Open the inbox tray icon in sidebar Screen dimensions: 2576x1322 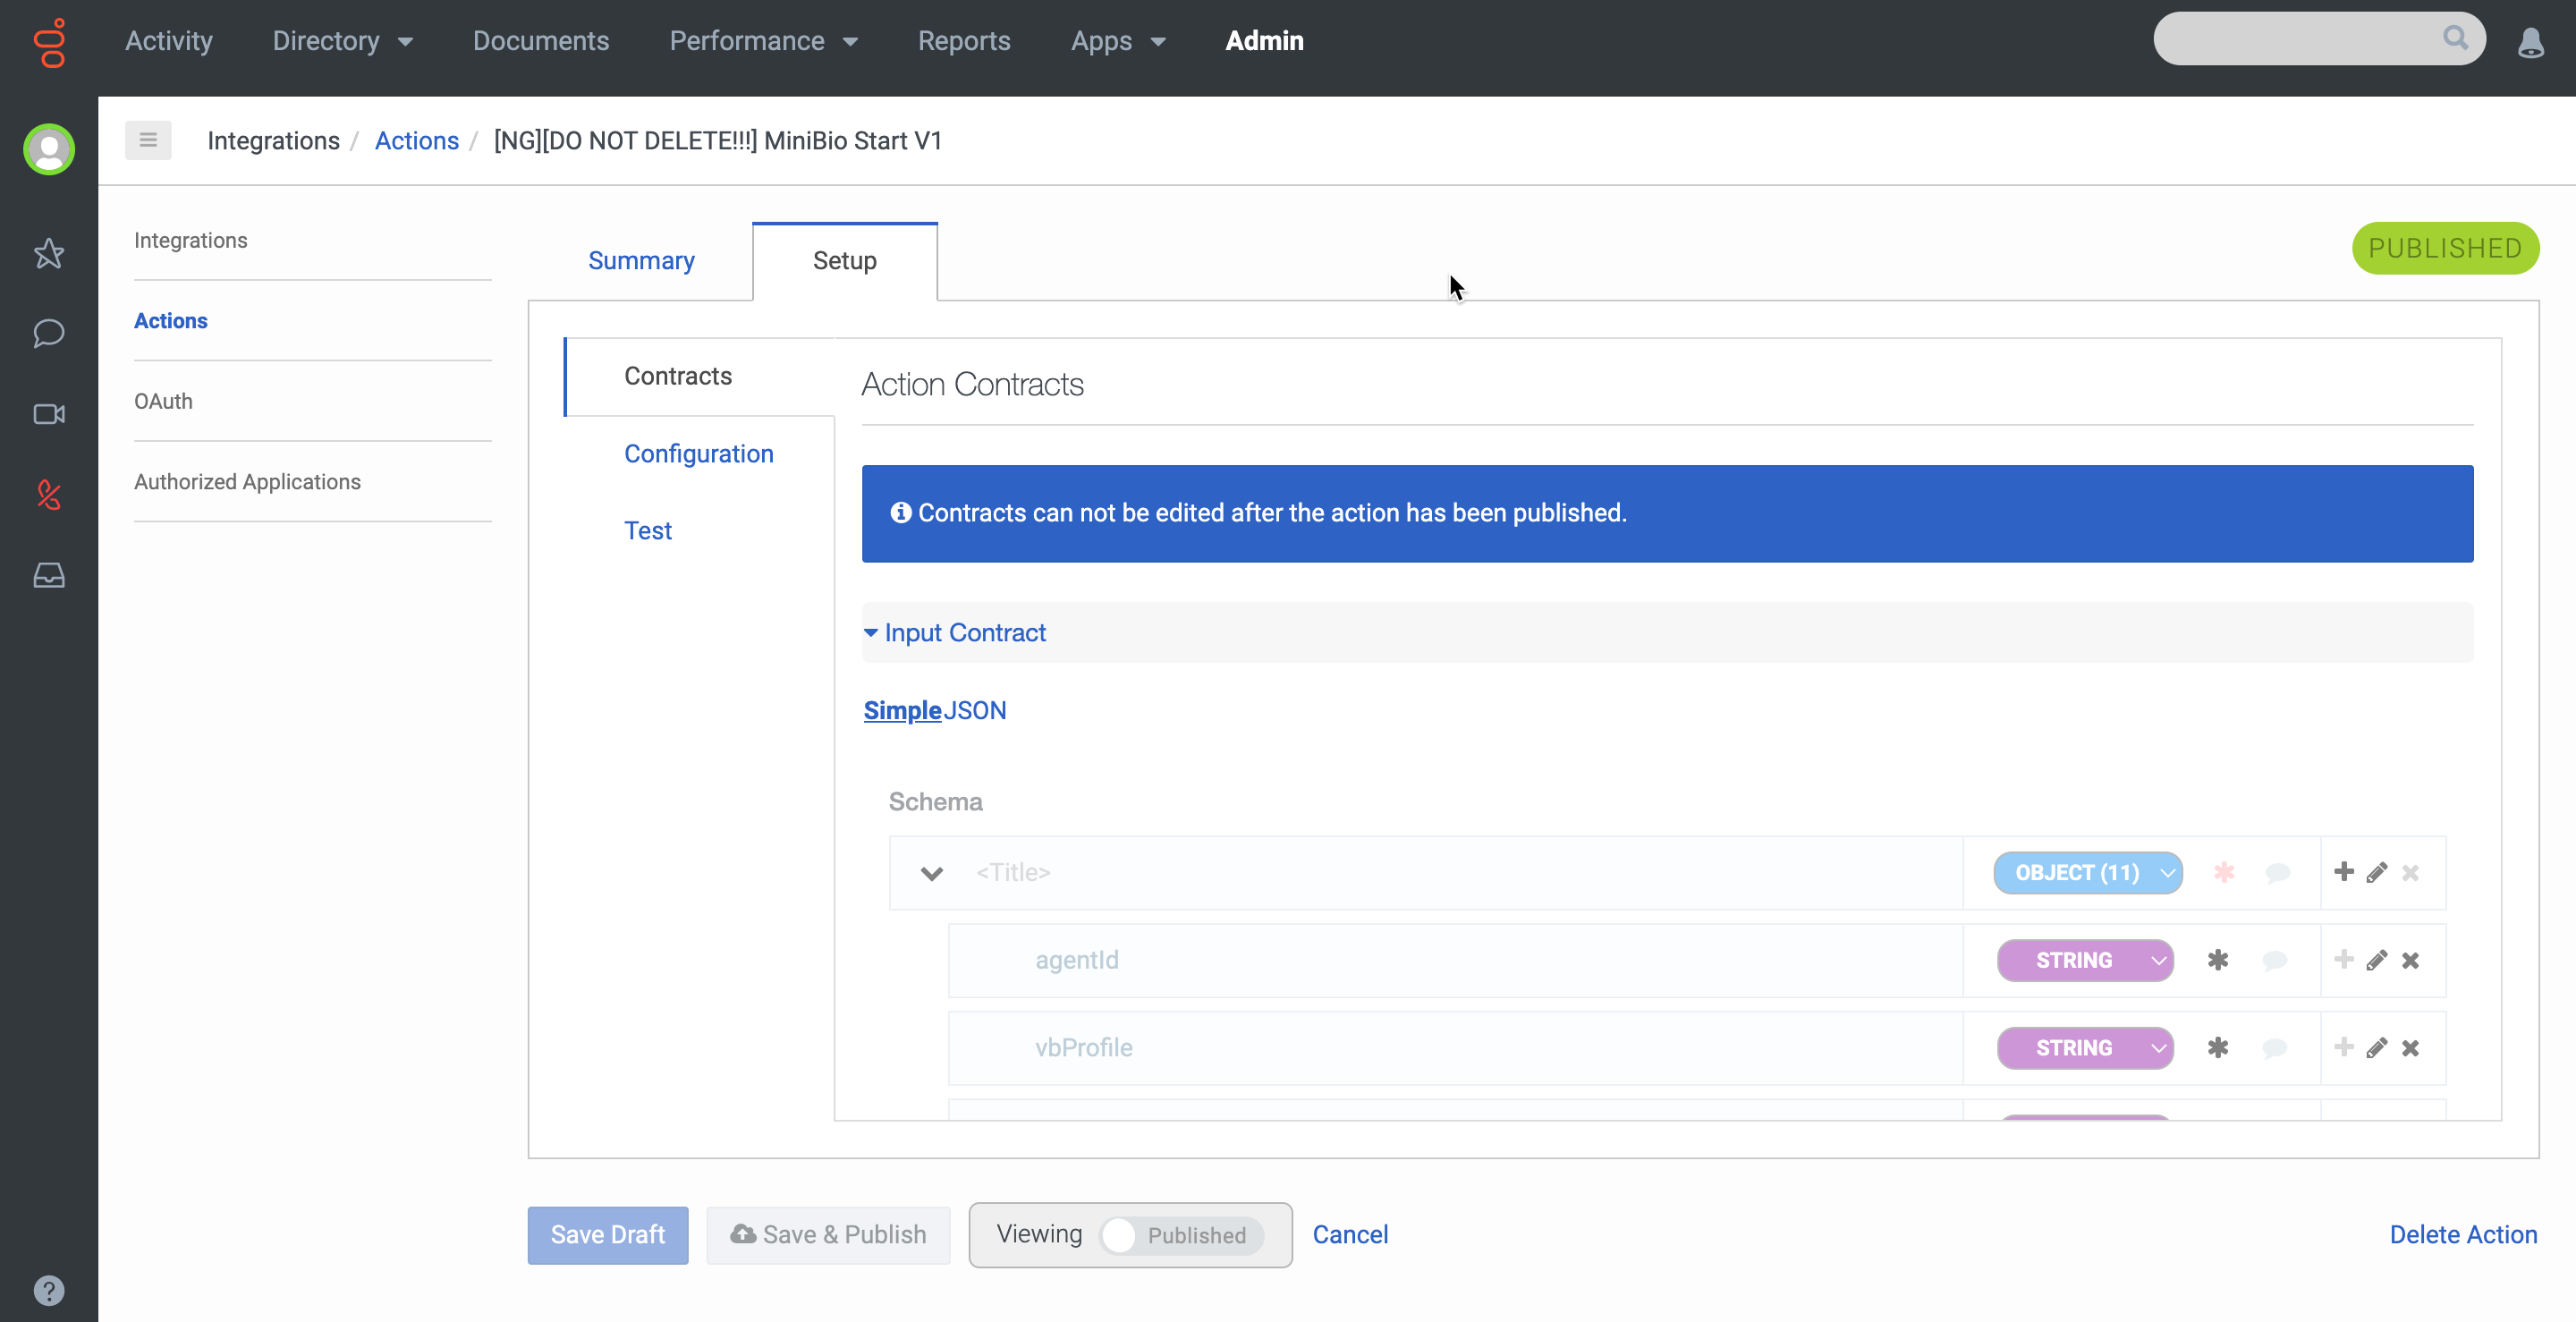[x=48, y=575]
